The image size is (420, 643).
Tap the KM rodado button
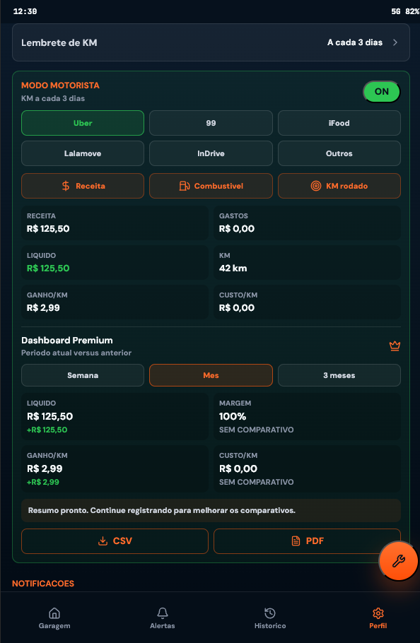[339, 186]
